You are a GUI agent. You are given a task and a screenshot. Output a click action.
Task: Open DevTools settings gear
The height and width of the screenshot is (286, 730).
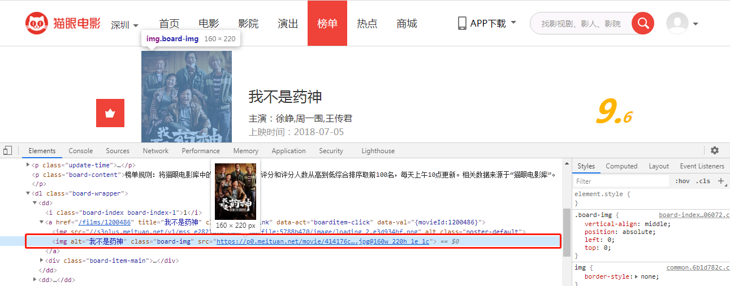[715, 150]
